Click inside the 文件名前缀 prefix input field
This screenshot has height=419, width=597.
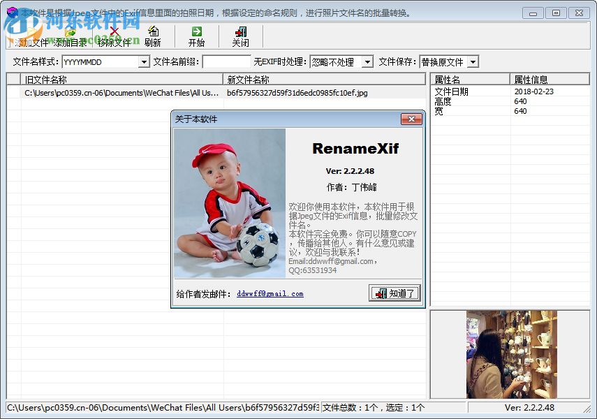click(223, 61)
